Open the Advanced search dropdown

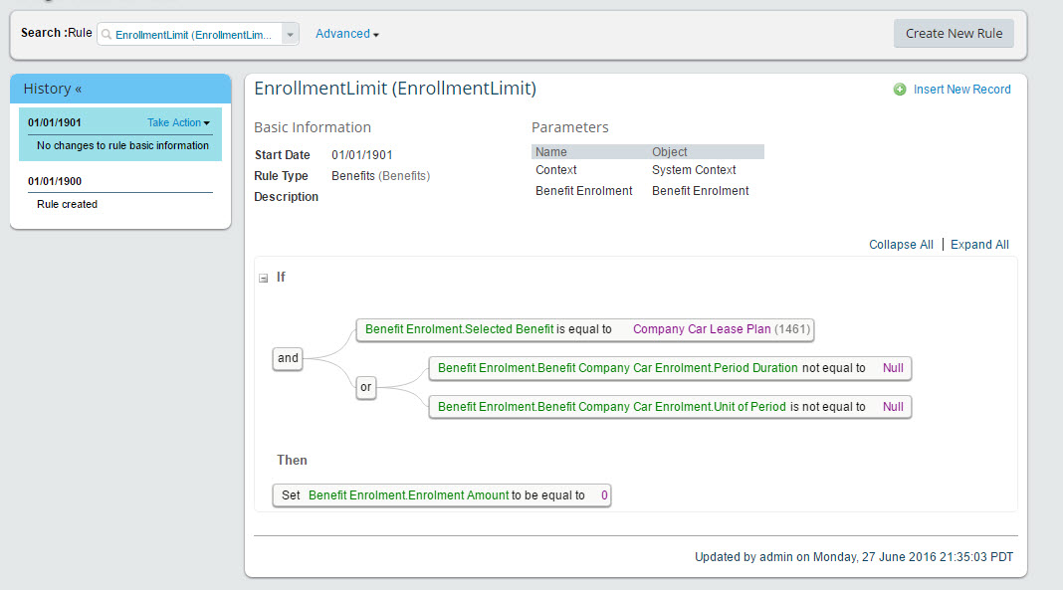(347, 34)
